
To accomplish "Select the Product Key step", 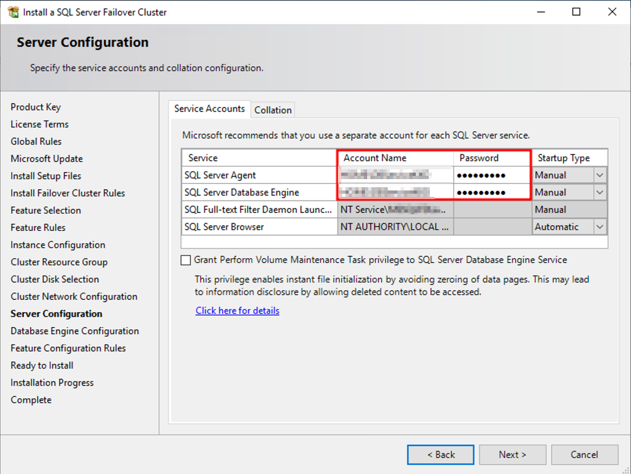I will tap(35, 107).
